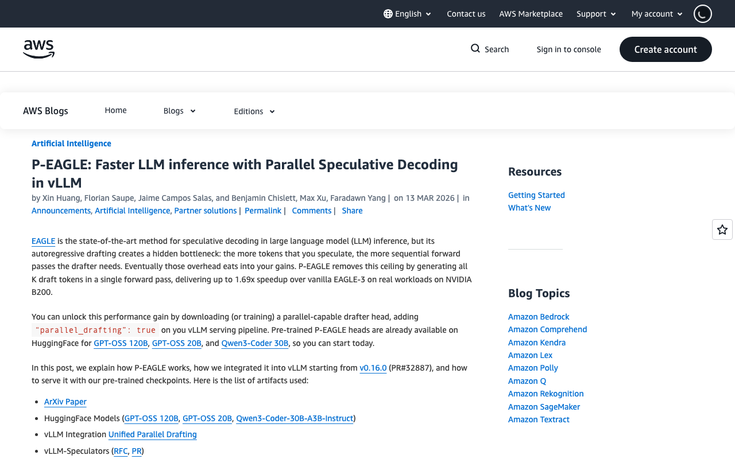
Task: Open AWS Marketplace from the top bar
Action: click(x=531, y=14)
